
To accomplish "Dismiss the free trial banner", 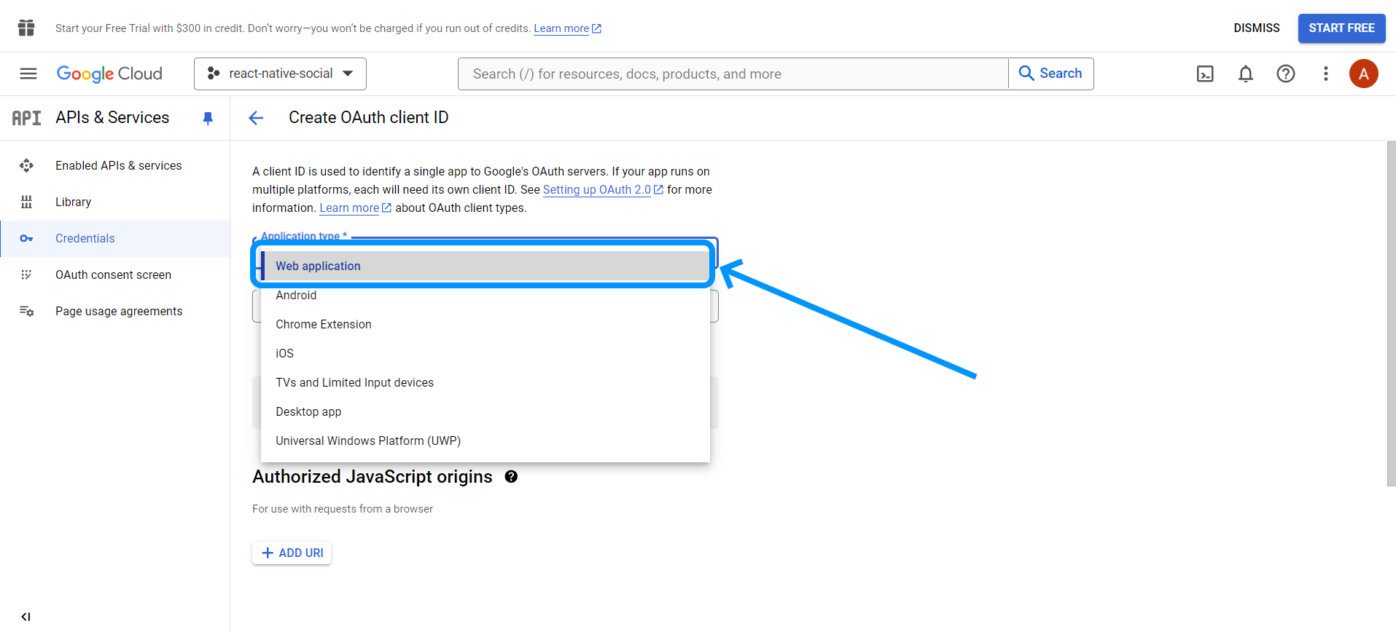I will pos(1256,28).
